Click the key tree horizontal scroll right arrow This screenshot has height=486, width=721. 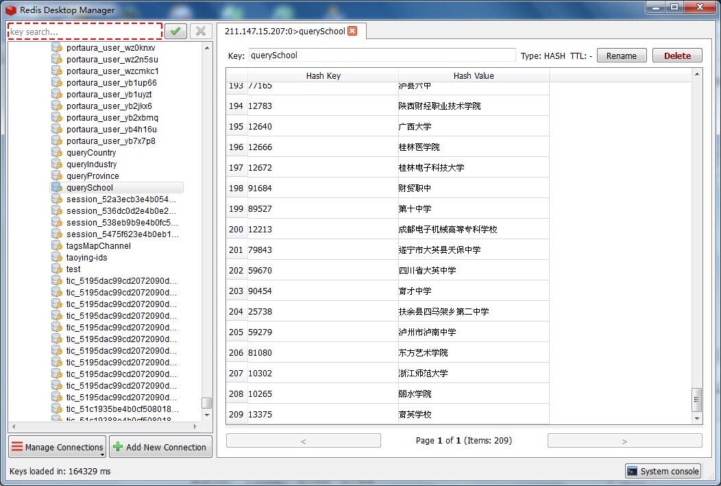[195, 426]
